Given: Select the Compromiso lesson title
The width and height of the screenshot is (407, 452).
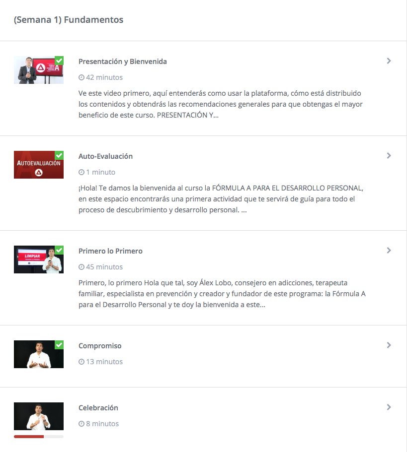Looking at the screenshot, I should pyautogui.click(x=100, y=346).
